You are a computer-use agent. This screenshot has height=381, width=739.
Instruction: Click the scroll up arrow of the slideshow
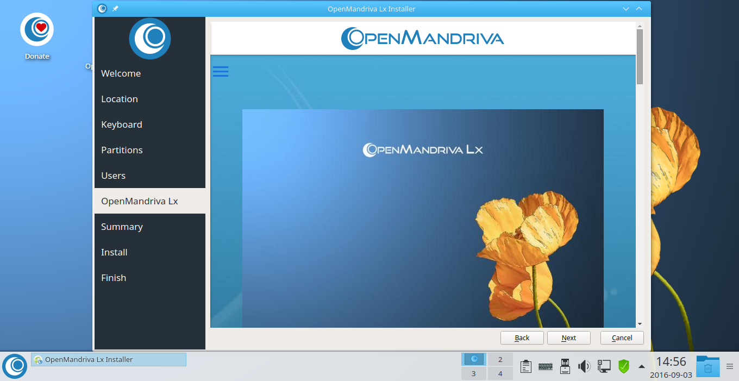tap(640, 26)
